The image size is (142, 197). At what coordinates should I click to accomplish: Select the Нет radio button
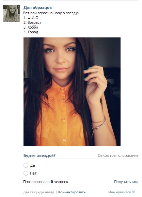point(26,173)
